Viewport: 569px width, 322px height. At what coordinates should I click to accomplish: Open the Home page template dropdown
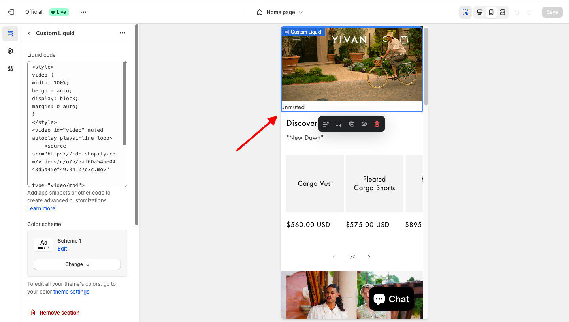(280, 12)
